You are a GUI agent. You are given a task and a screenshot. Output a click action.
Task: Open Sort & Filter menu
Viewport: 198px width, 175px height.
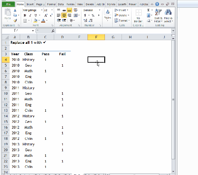coord(158,16)
